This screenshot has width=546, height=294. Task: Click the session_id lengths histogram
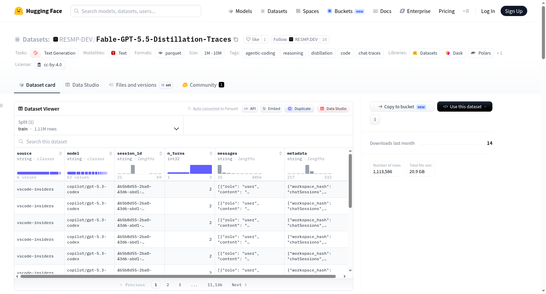click(x=139, y=169)
